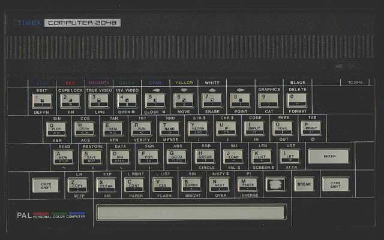
Task: Click the 1 key labeled EDIT
Action: pyautogui.click(x=42, y=101)
